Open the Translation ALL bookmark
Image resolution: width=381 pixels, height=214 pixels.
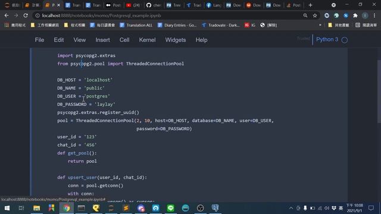tap(136, 25)
